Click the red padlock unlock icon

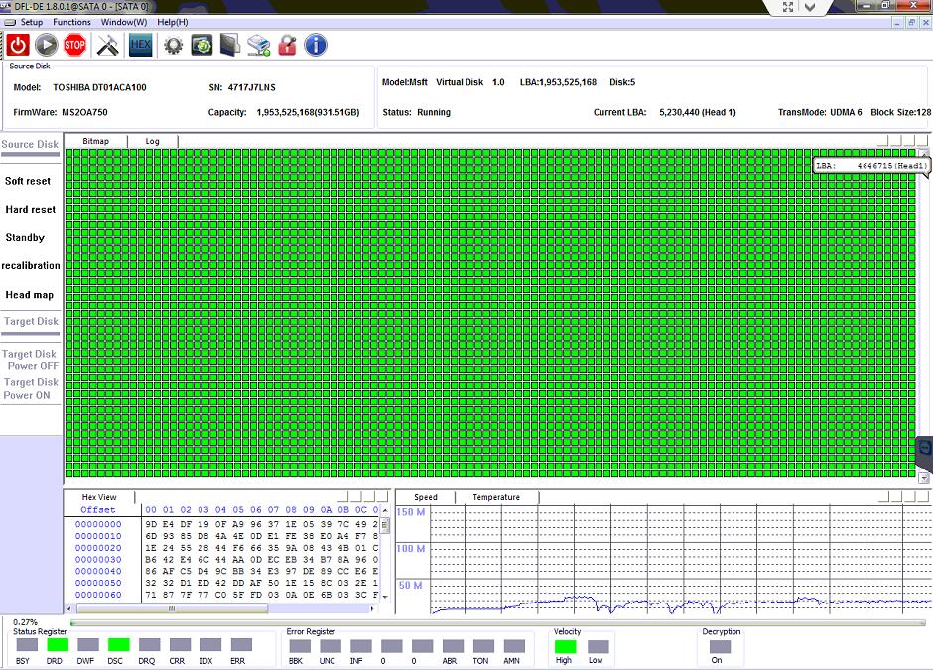(288, 45)
